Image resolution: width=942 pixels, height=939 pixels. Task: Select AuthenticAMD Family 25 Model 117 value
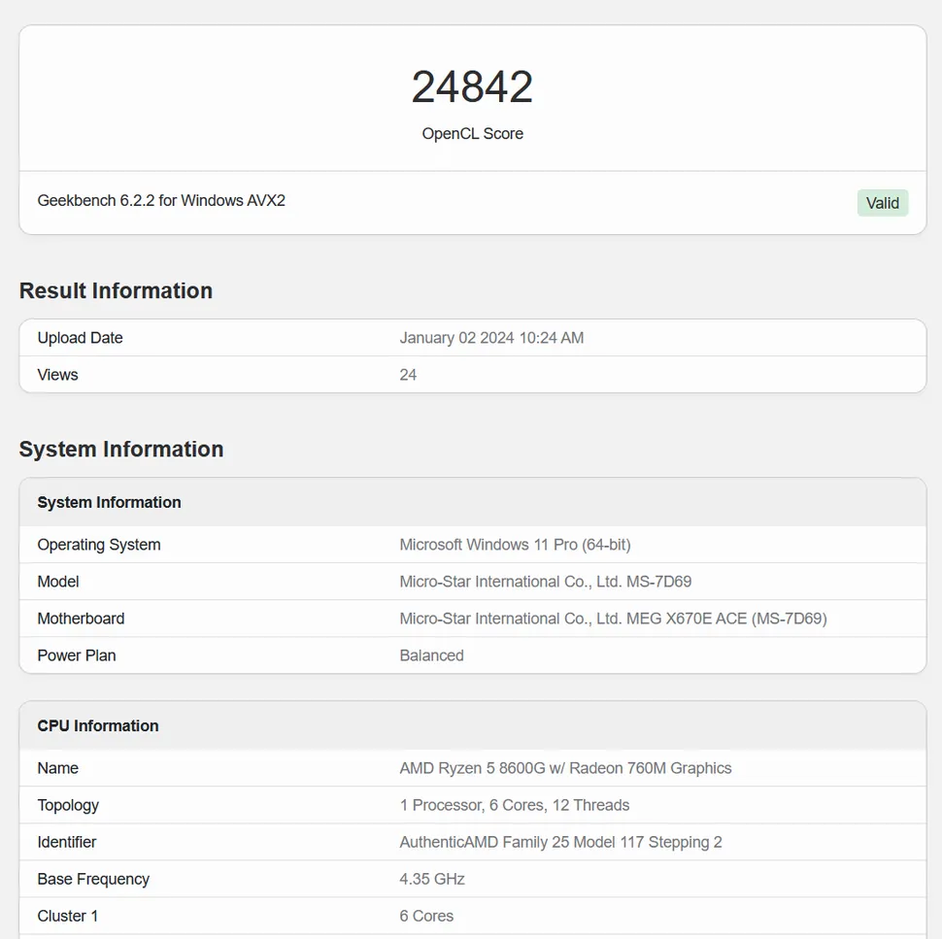pyautogui.click(x=560, y=842)
